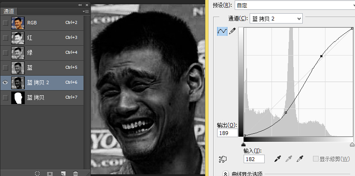Pick the black point eyedropper

[277, 159]
